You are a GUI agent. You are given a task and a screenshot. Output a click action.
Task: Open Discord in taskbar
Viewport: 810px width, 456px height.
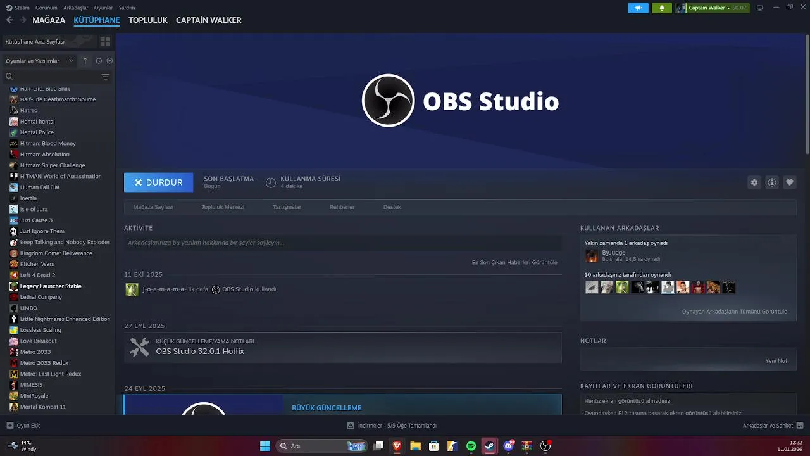pyautogui.click(x=508, y=446)
